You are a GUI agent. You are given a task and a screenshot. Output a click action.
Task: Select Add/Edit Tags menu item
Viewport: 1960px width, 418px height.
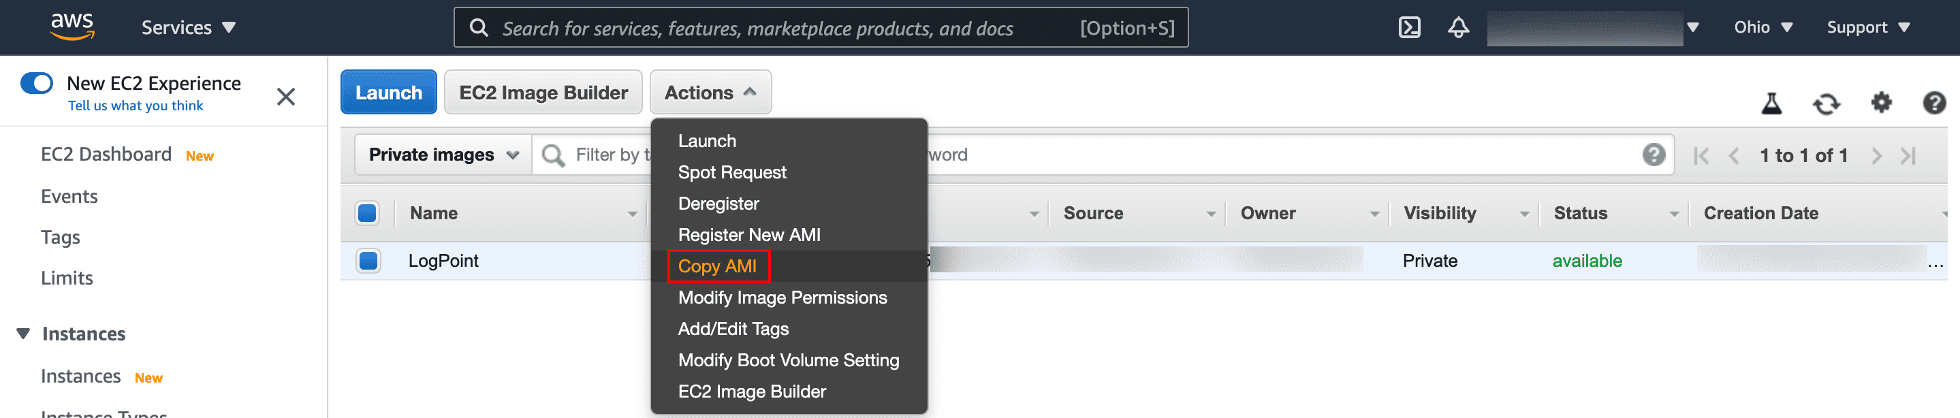(789, 328)
